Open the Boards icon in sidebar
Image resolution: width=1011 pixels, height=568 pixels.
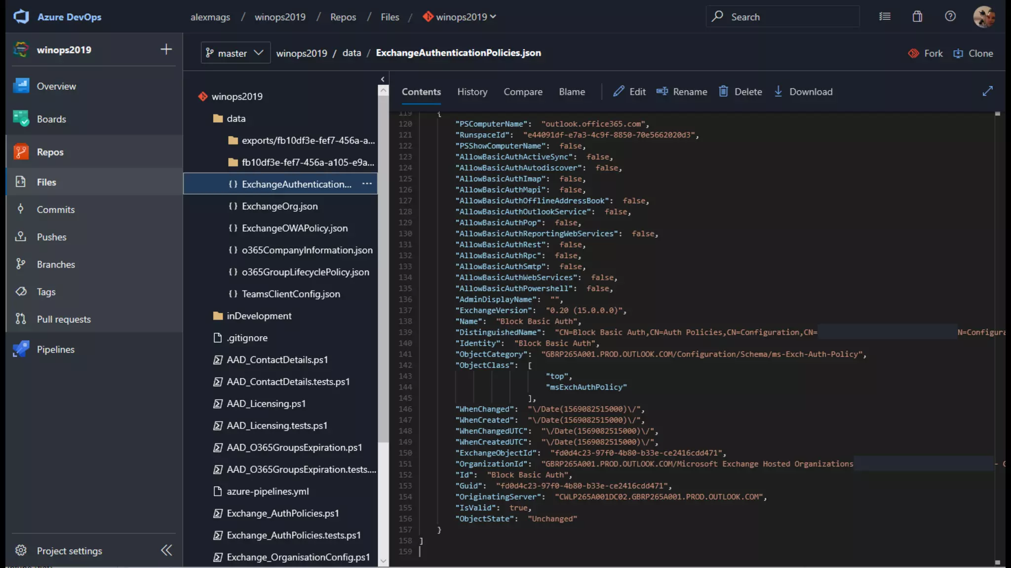click(x=21, y=119)
